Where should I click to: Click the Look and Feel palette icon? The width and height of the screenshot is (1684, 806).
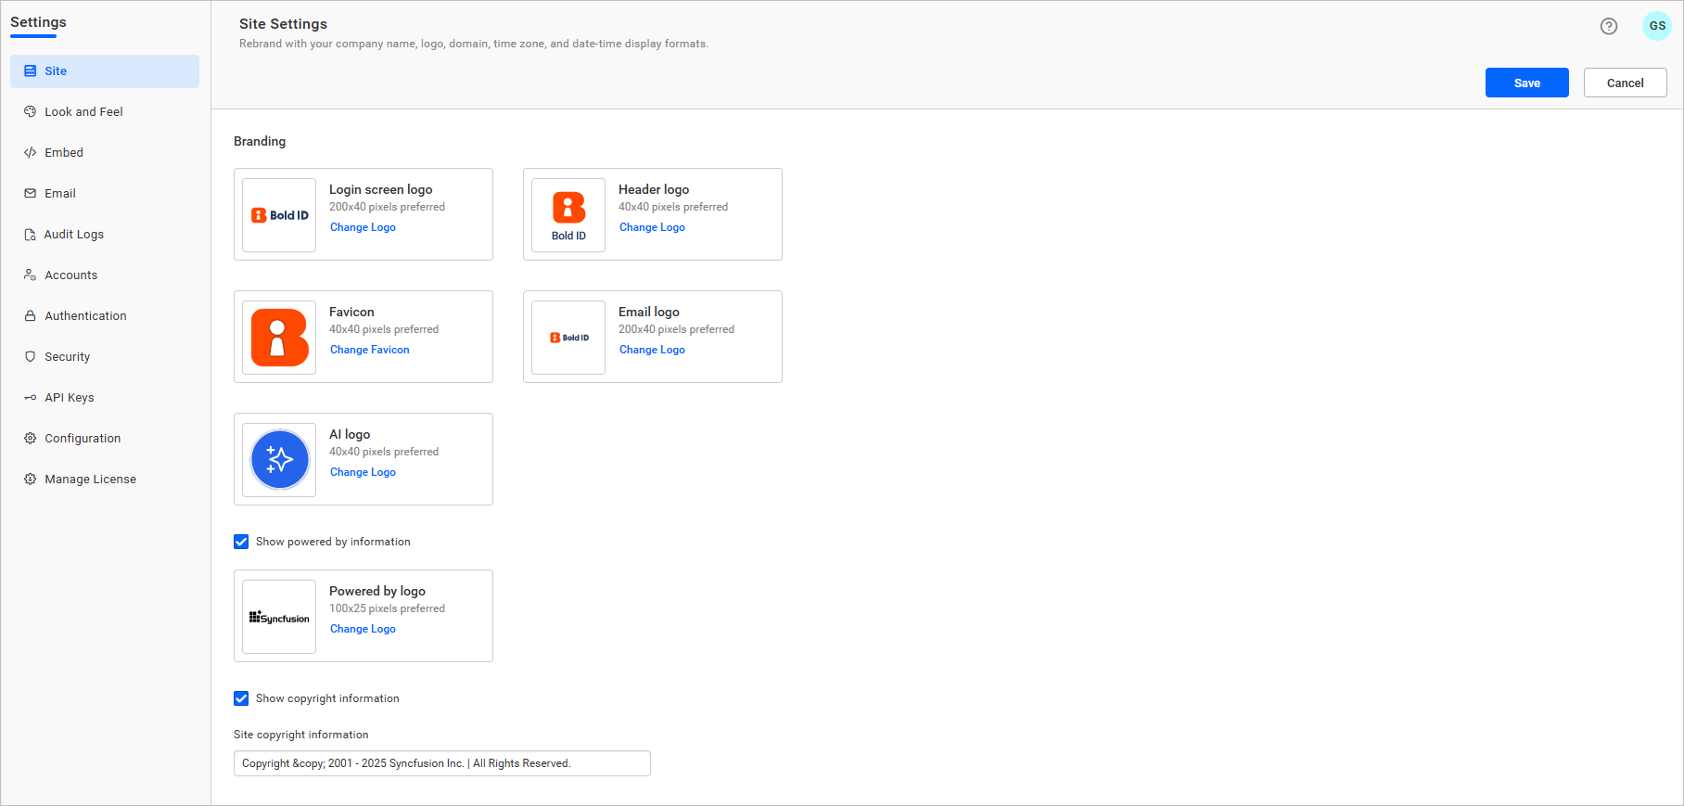(x=31, y=111)
